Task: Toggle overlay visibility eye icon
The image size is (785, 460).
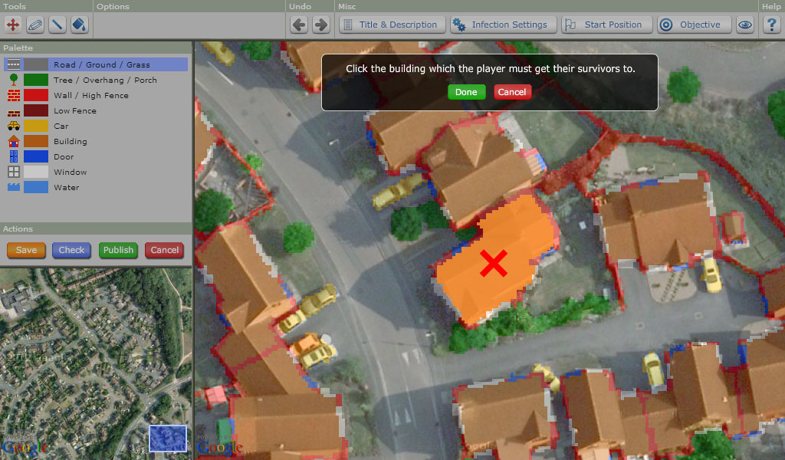Action: point(745,25)
